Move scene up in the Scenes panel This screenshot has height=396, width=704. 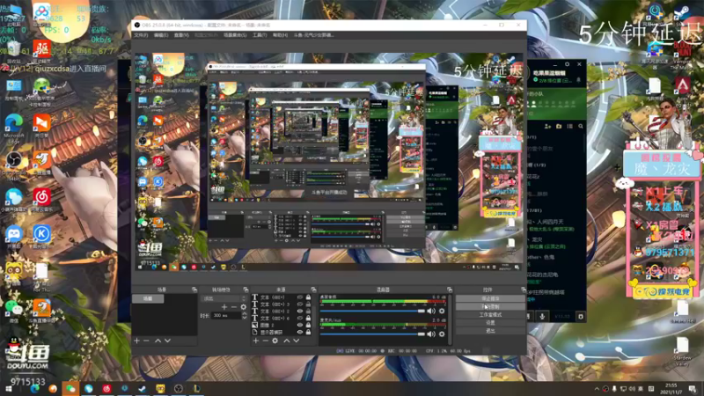pos(158,341)
